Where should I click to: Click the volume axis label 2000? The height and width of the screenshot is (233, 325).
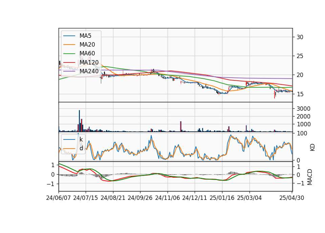point(303,116)
